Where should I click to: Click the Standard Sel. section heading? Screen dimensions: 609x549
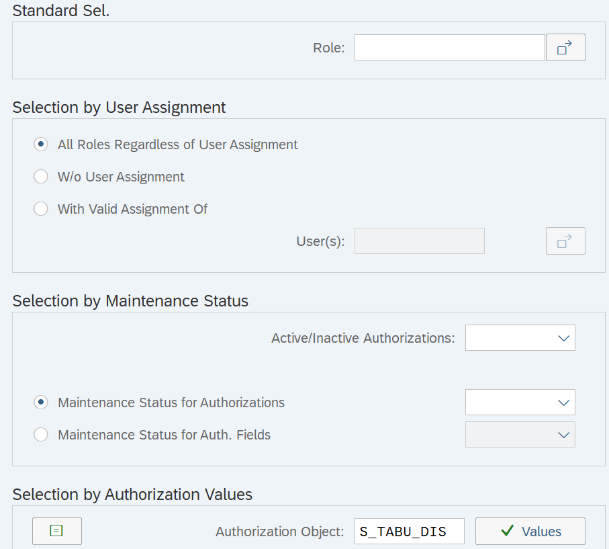[x=60, y=11]
